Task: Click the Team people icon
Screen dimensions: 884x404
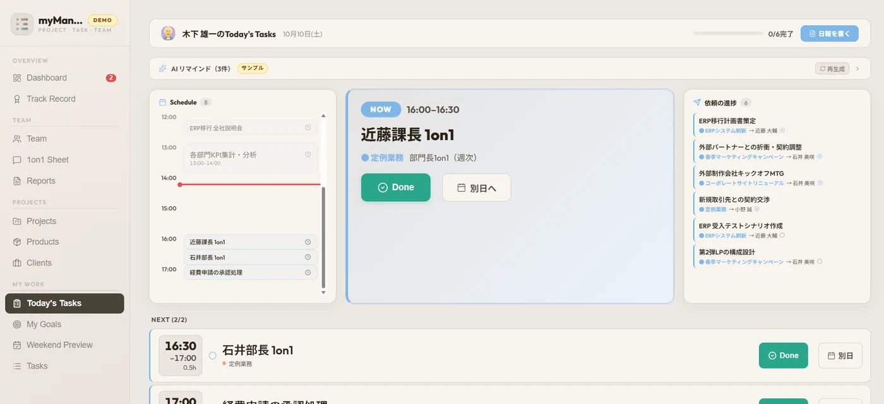Action: point(17,139)
